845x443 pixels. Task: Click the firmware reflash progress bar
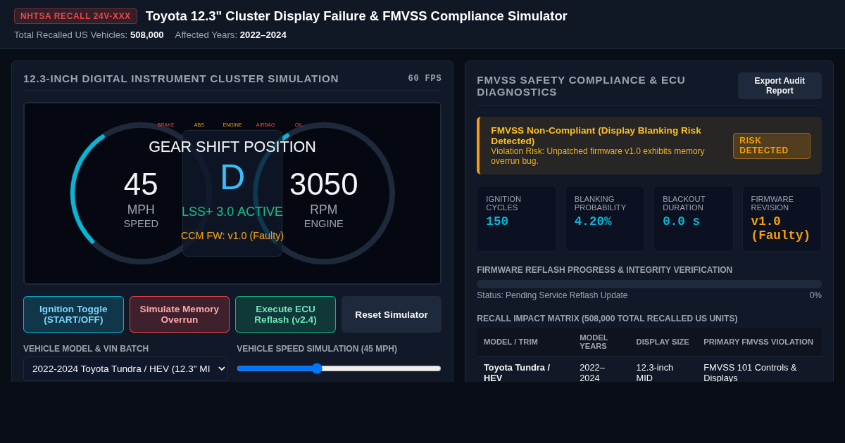(x=649, y=284)
